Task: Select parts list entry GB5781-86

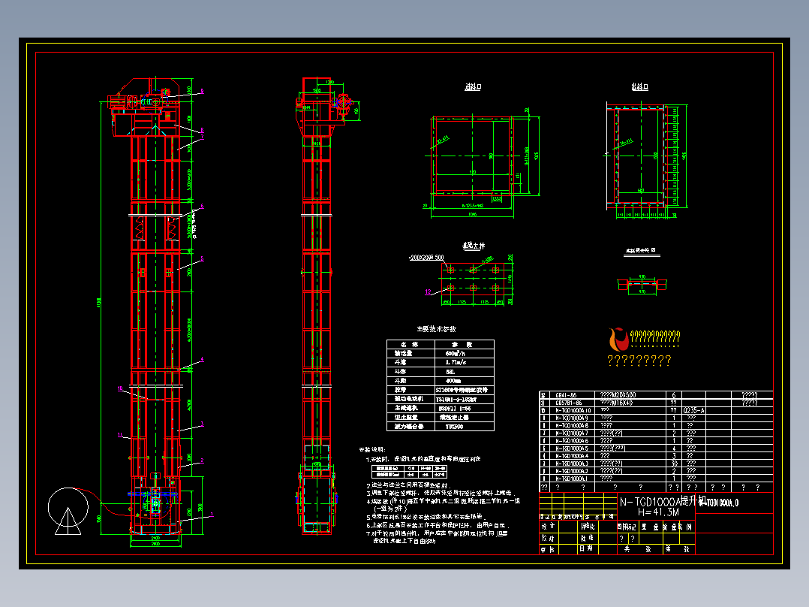Action: coord(568,403)
